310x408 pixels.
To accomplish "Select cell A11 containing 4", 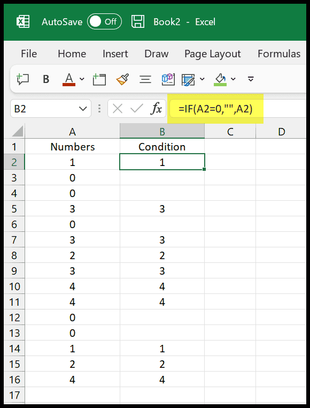I will click(72, 302).
